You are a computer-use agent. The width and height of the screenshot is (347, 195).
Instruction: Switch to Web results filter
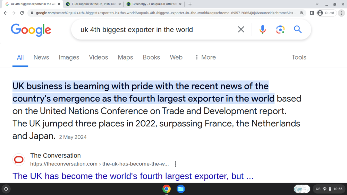(176, 57)
